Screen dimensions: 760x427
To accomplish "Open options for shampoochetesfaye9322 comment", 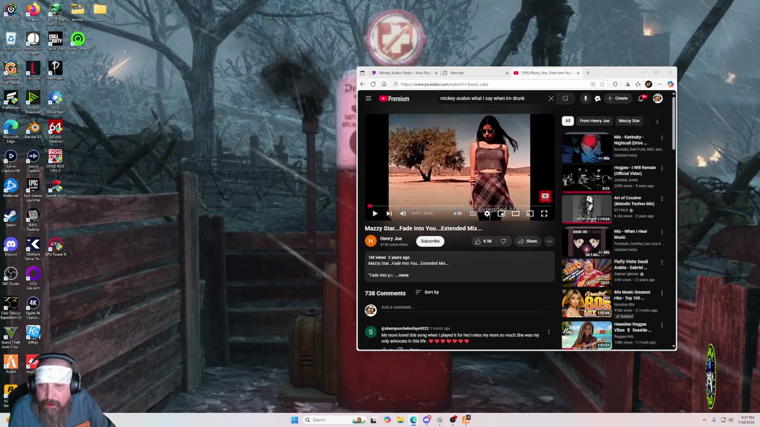I will click(549, 332).
